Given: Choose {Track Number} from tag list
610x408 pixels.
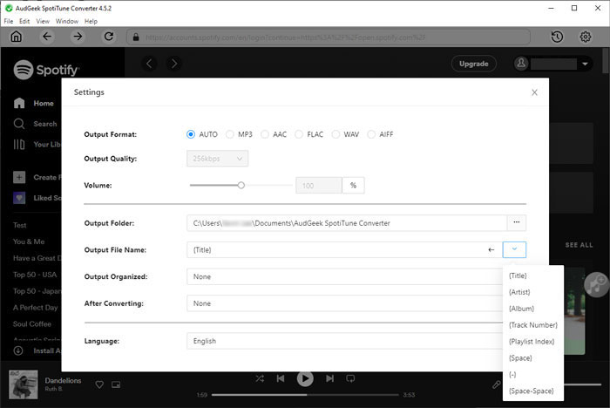Looking at the screenshot, I should (533, 325).
